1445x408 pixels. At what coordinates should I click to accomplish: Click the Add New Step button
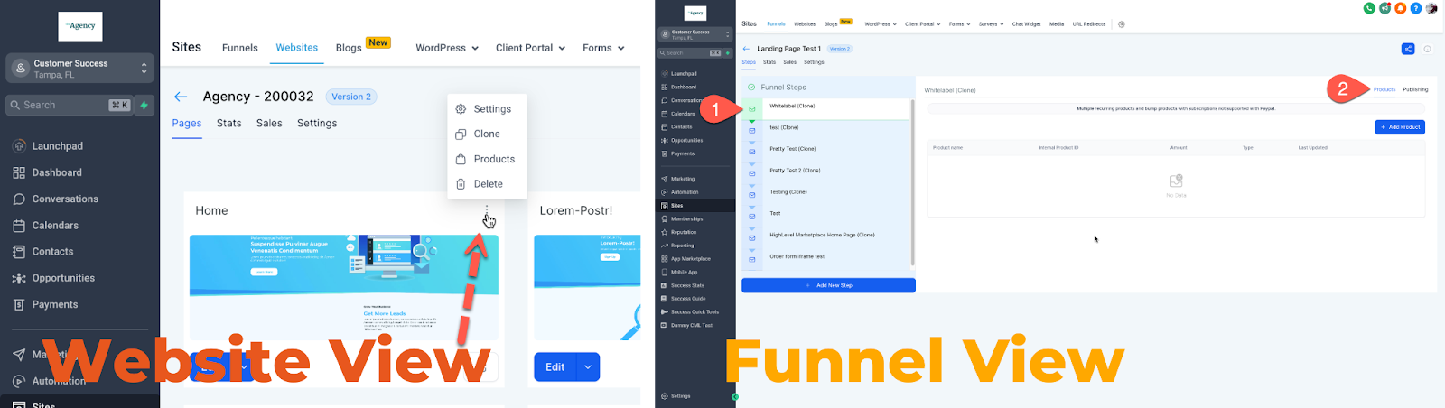[x=828, y=285]
